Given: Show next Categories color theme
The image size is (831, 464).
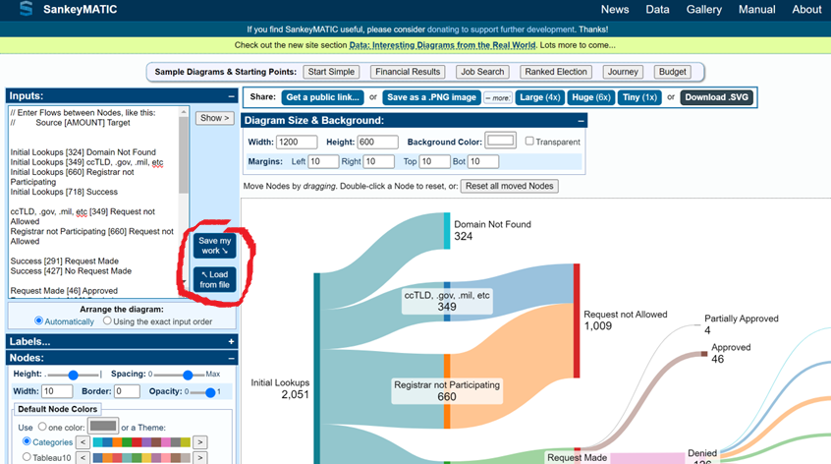Looking at the screenshot, I should pos(199,442).
